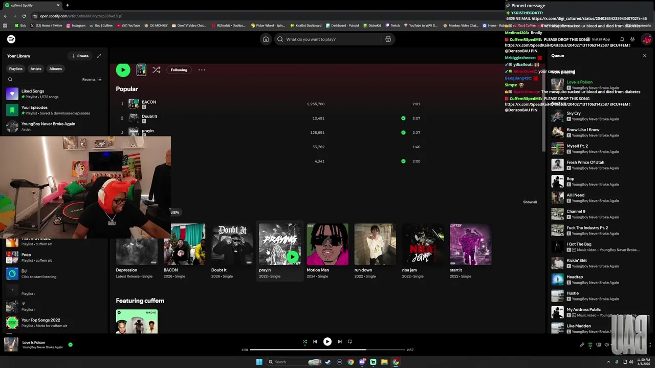Search within Your Library magnifier icon
Image resolution: width=655 pixels, height=368 pixels.
click(x=10, y=79)
